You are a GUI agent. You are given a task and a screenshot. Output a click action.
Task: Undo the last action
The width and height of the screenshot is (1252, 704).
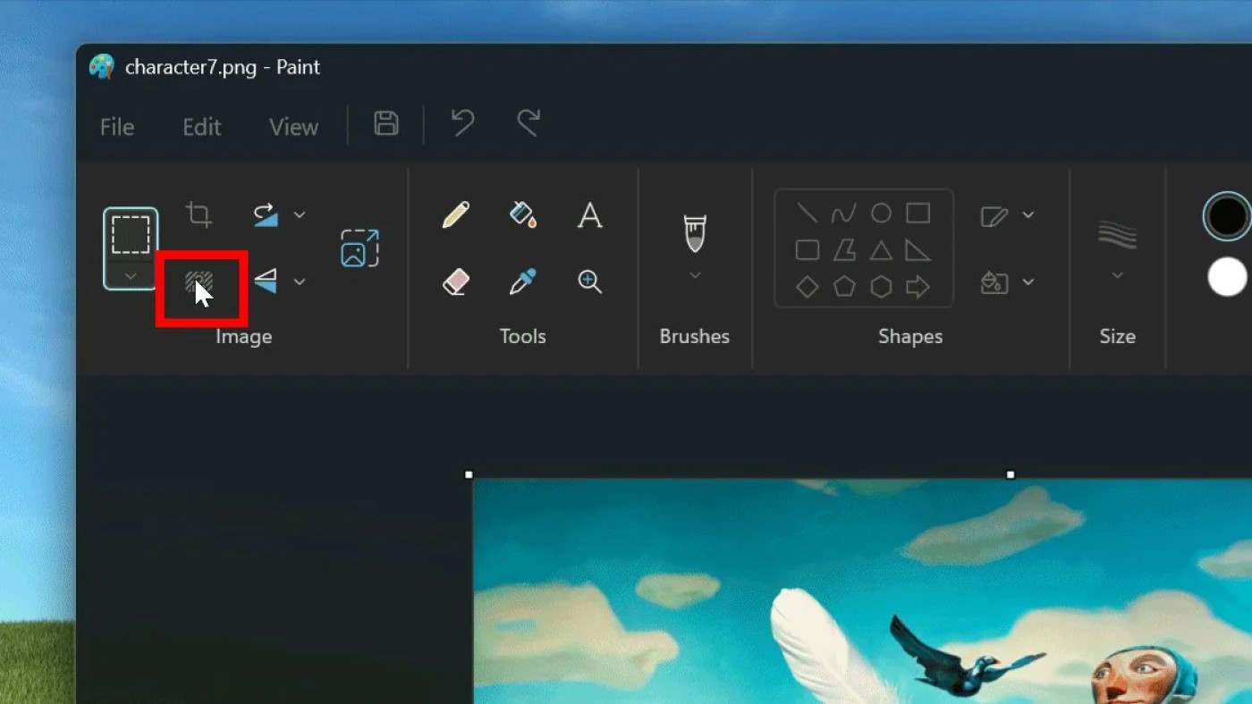tap(461, 123)
